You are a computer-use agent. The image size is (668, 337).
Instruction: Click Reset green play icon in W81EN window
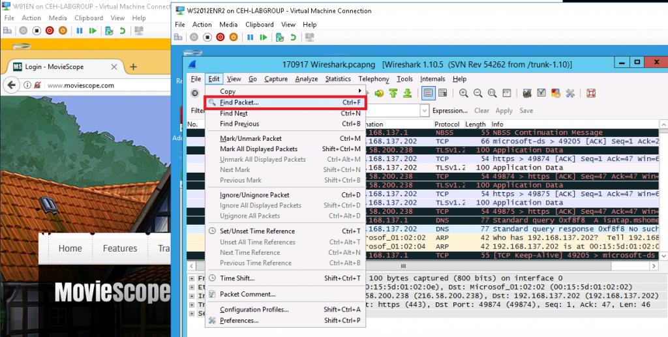pos(93,31)
